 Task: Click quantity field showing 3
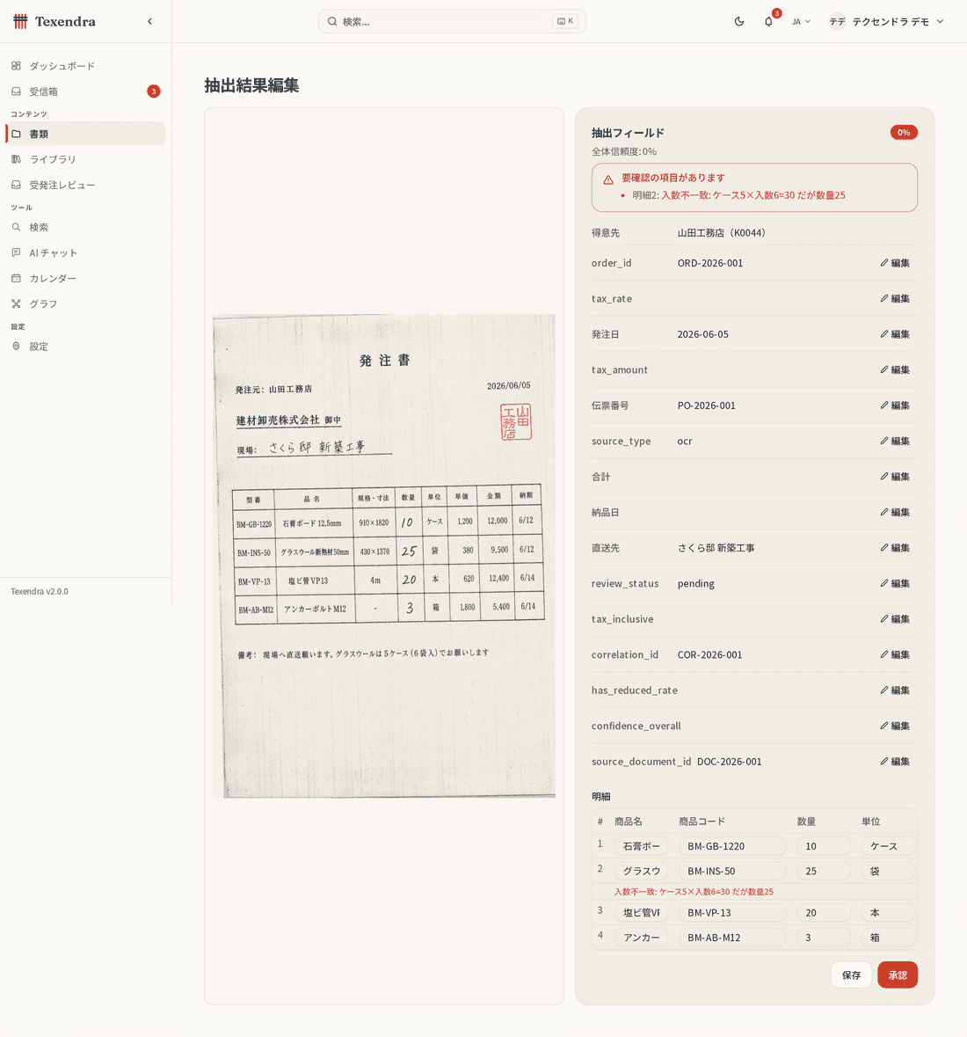(824, 938)
